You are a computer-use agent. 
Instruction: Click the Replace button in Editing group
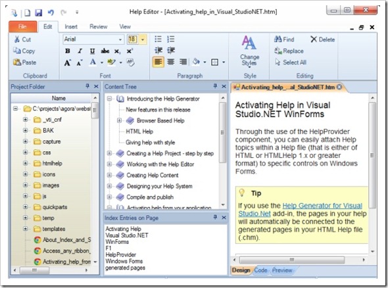(289, 51)
